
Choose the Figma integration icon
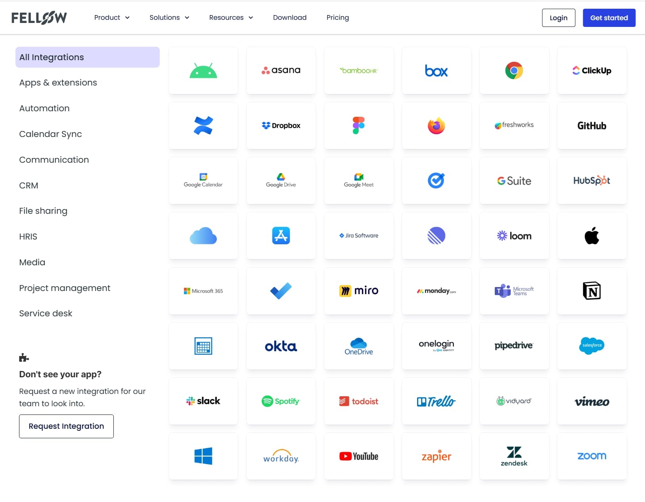click(358, 125)
